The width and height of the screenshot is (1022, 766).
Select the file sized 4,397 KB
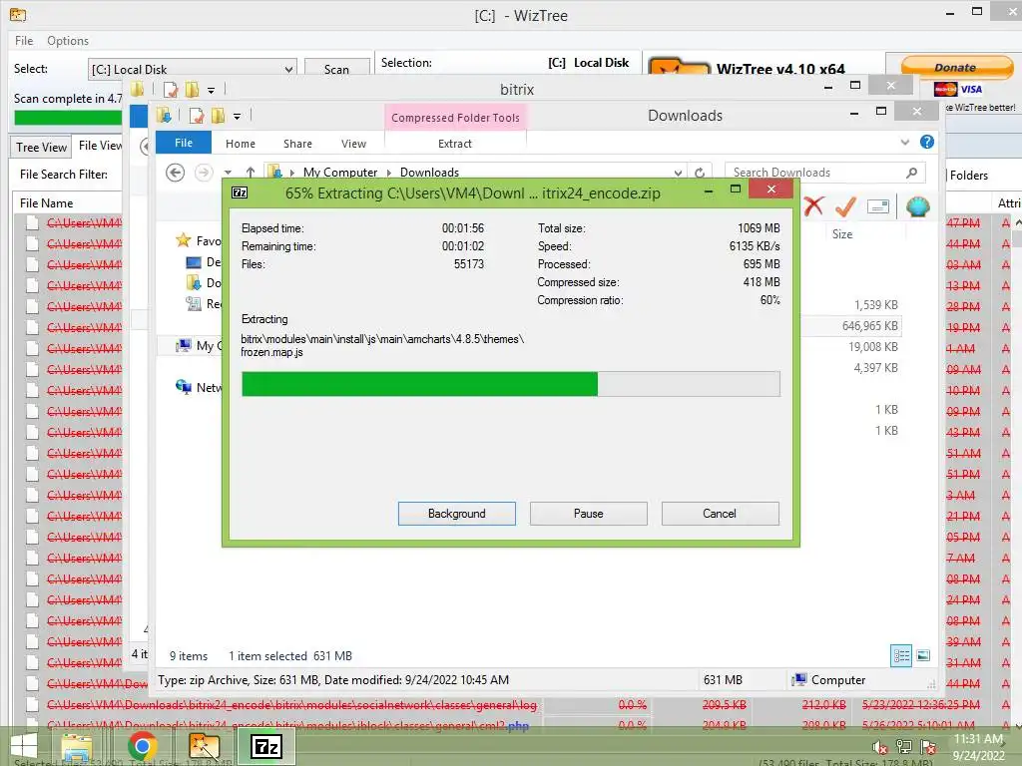(875, 368)
